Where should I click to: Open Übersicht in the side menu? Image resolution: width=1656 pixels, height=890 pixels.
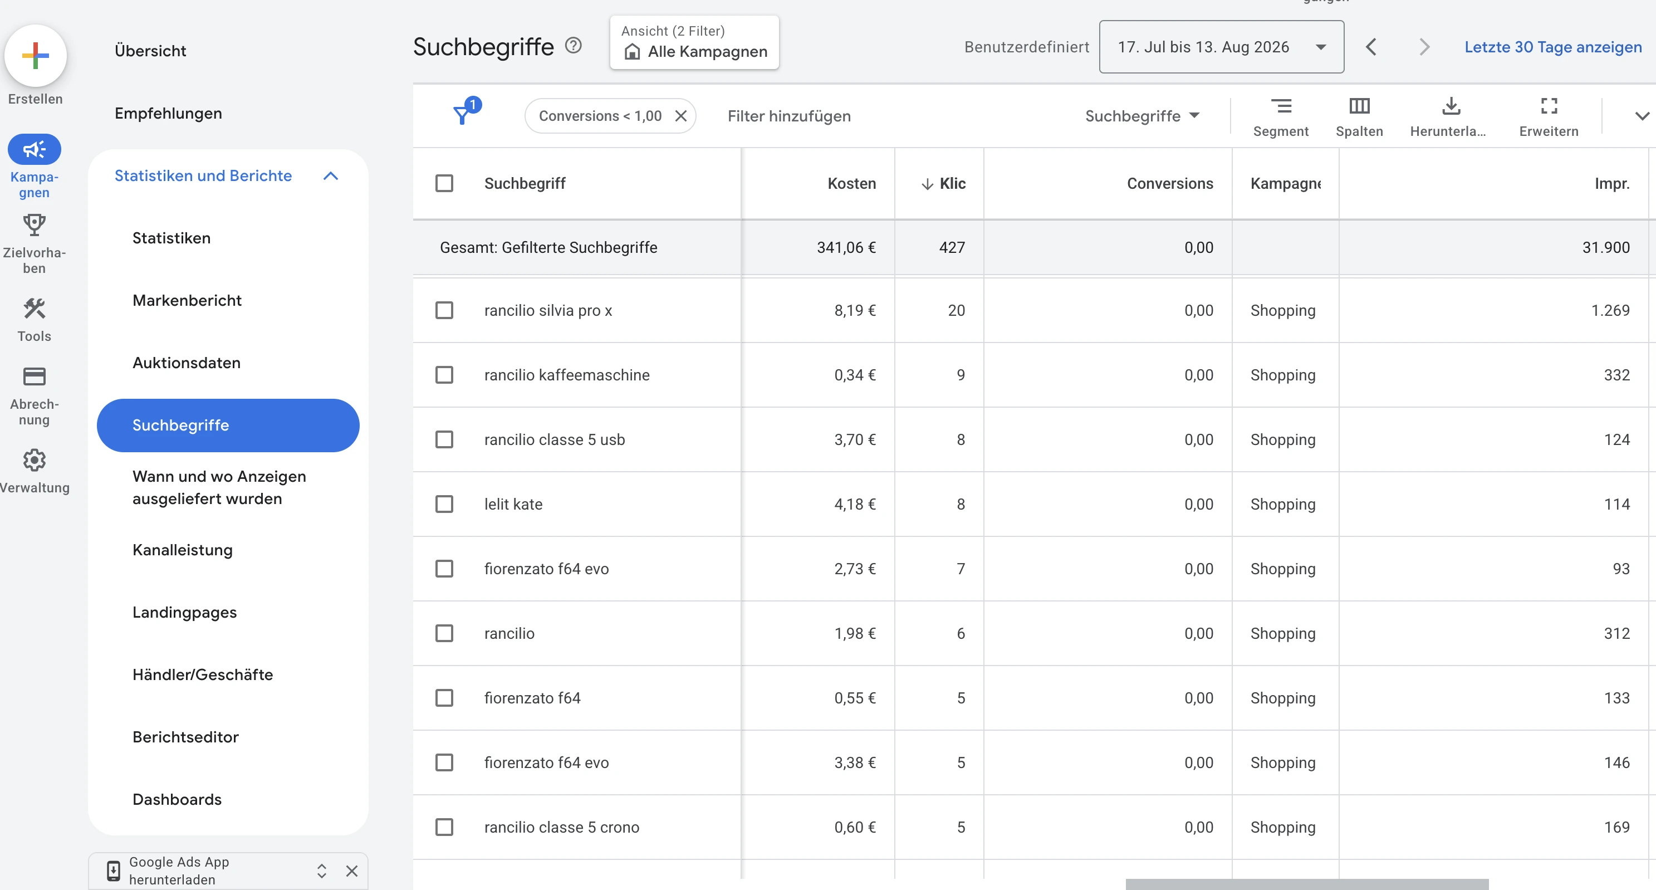(150, 51)
